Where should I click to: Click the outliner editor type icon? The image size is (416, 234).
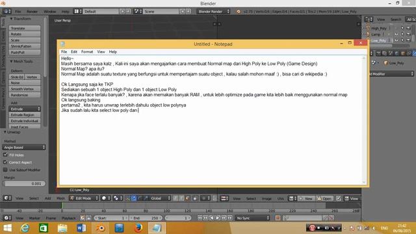pos(369,19)
